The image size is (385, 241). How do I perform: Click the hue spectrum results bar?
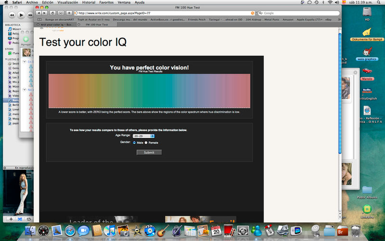(149, 91)
